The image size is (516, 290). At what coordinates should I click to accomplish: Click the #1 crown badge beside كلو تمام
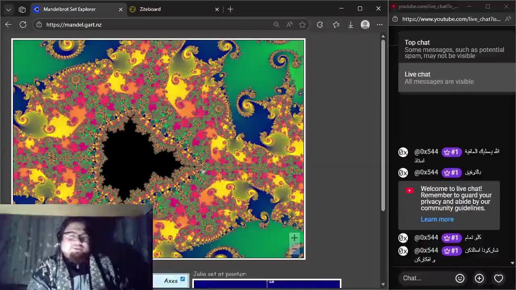451,238
